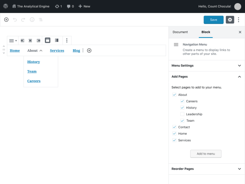Uncheck the Contact page checkbox
245x184 pixels.
pyautogui.click(x=174, y=127)
